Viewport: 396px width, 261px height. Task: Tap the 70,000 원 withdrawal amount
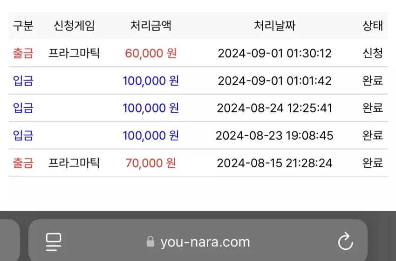(151, 163)
